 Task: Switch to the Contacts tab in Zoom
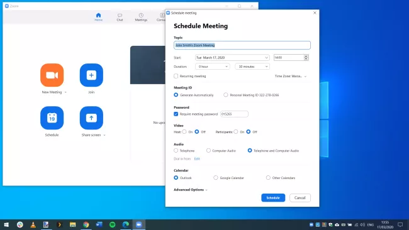click(161, 17)
